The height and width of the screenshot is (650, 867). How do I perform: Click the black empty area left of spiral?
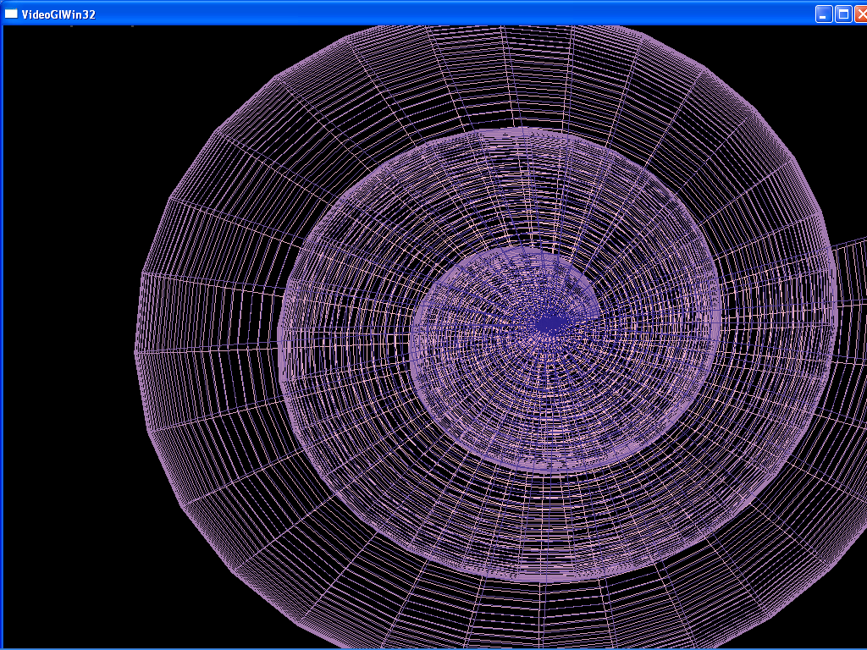click(x=68, y=339)
